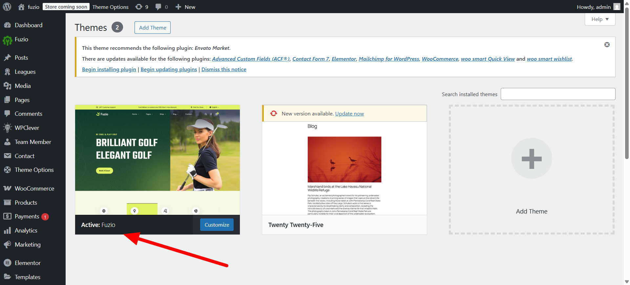
Task: Click the WooCommerce Woo icon
Action: (x=7, y=189)
